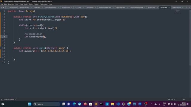Change syntax via Java status label

(x=184, y=100)
